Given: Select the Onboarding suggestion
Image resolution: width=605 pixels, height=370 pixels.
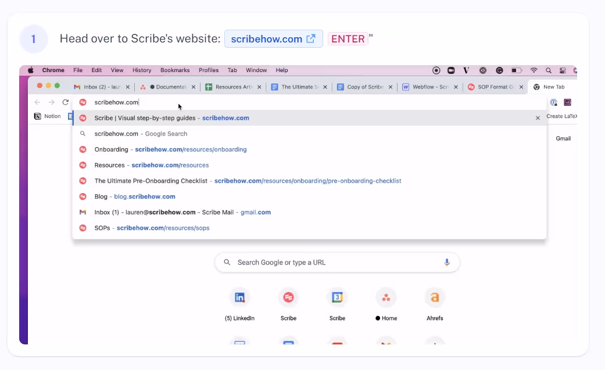Looking at the screenshot, I should point(309,150).
